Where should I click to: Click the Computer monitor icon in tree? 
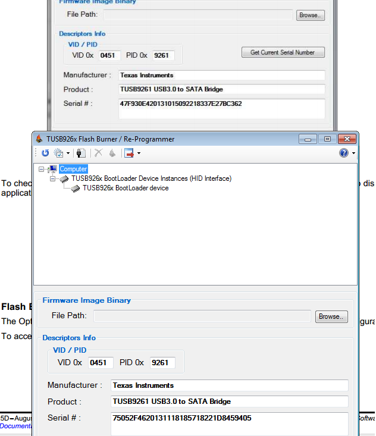click(52, 169)
